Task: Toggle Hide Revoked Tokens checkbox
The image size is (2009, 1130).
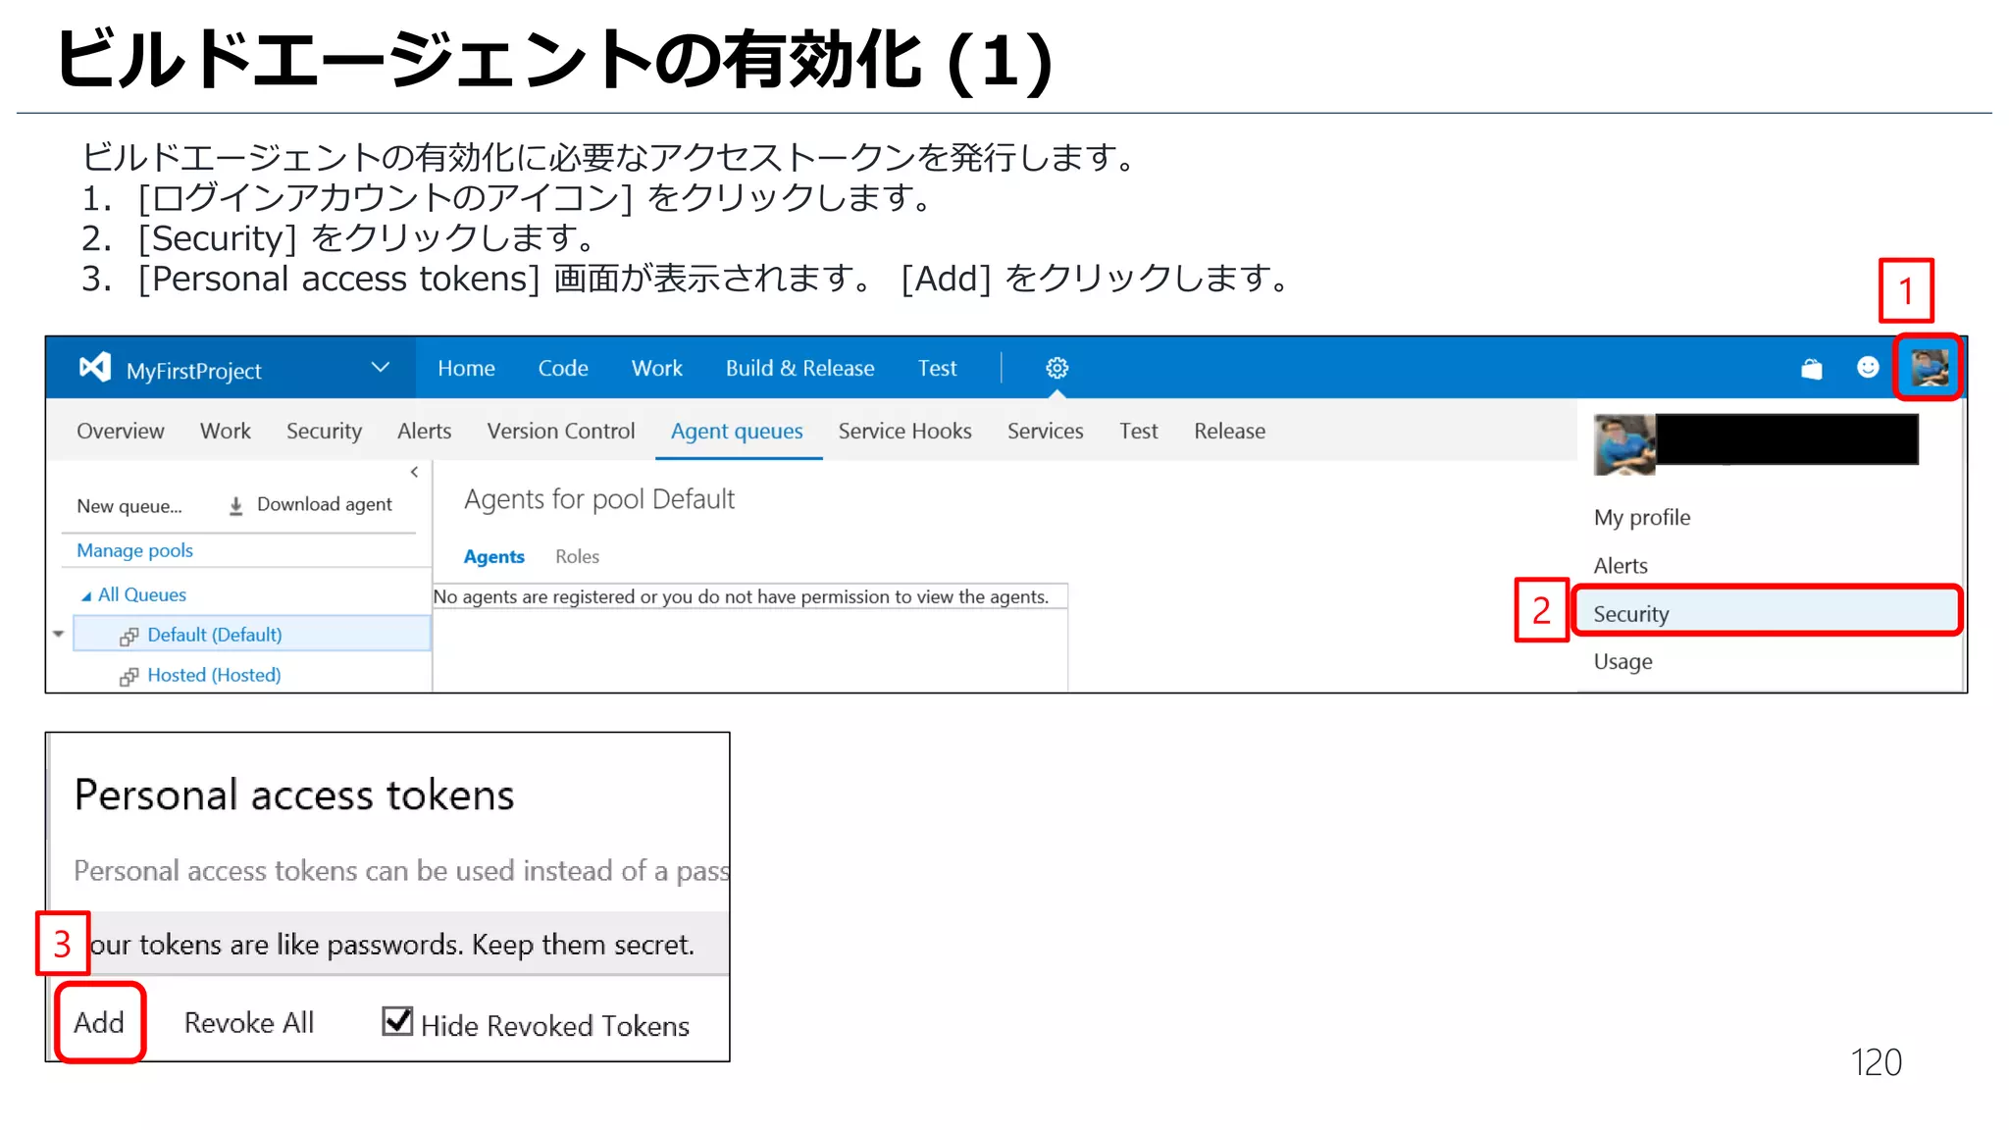Action: click(x=397, y=1021)
